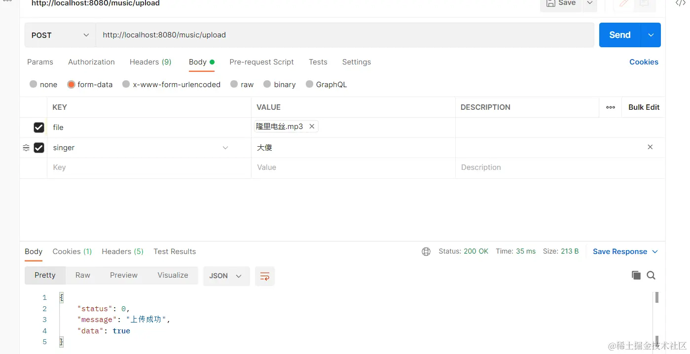Image resolution: width=690 pixels, height=354 pixels.
Task: Click the network globe icon
Action: [426, 252]
